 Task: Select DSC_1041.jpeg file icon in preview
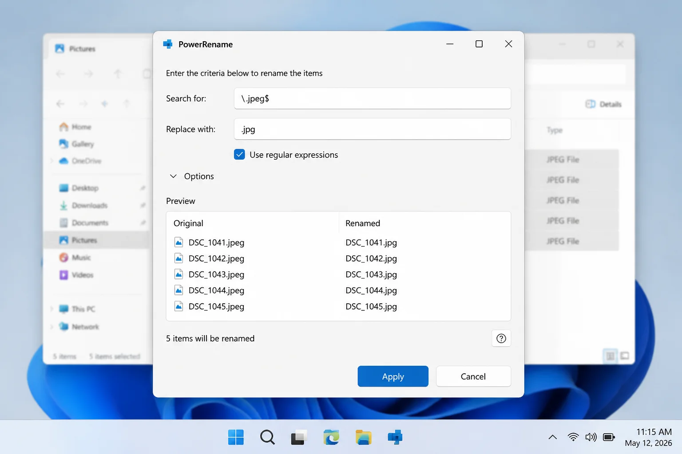pos(178,243)
